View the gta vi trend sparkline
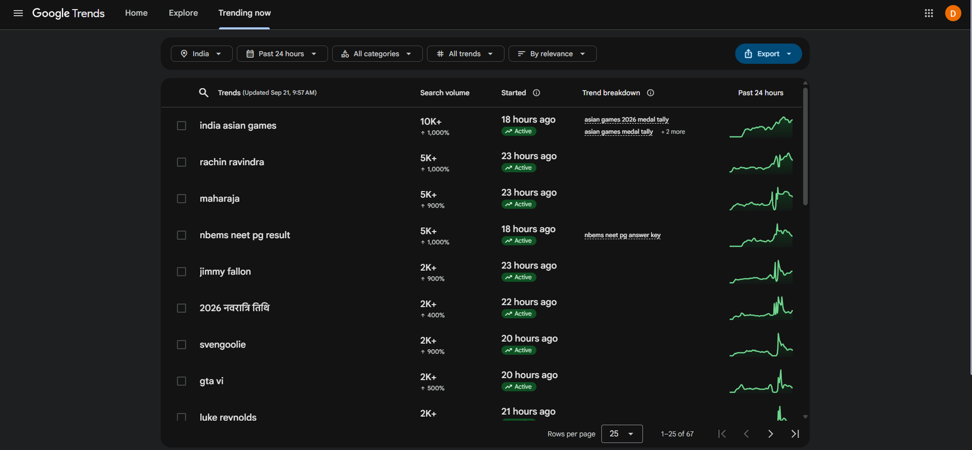Viewport: 972px width, 450px height. (761, 381)
